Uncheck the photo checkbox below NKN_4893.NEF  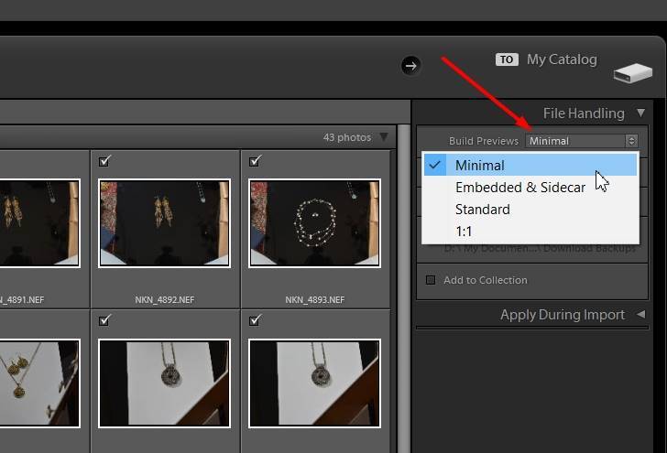point(255,320)
